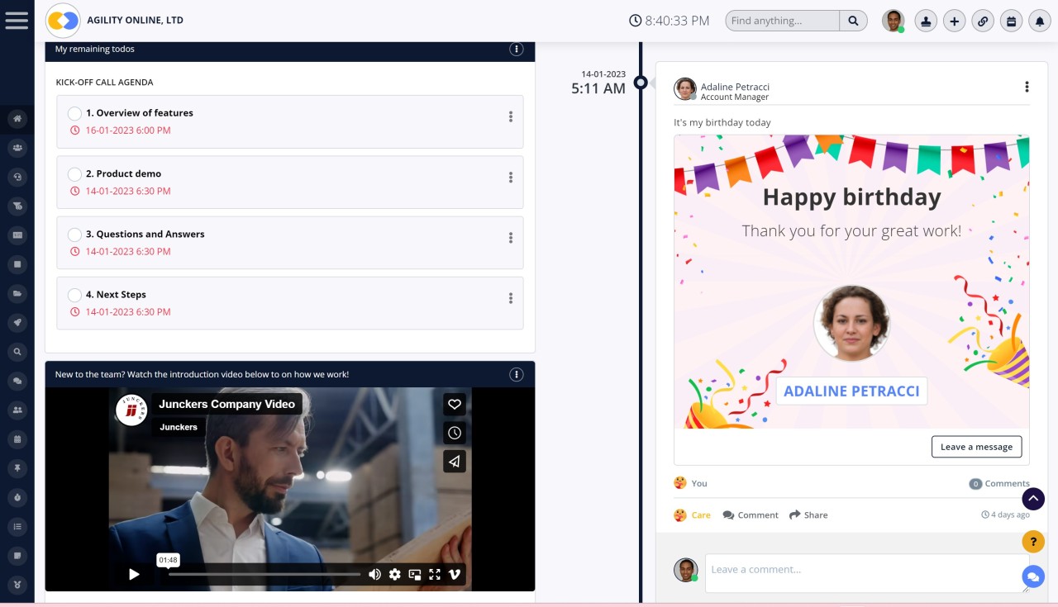Viewport: 1058px width, 607px height.
Task: Check off the Overview of features task
Action: 74,113
